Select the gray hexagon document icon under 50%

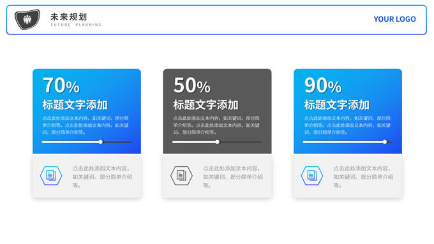[181, 175]
